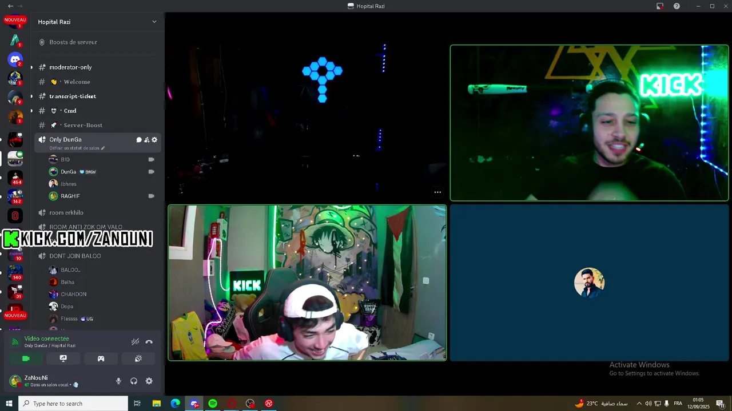The image size is (732, 411).
Task: Focus the avatar-only participant tile
Action: [589, 283]
